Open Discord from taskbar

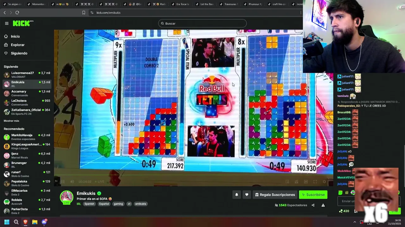tap(44, 222)
